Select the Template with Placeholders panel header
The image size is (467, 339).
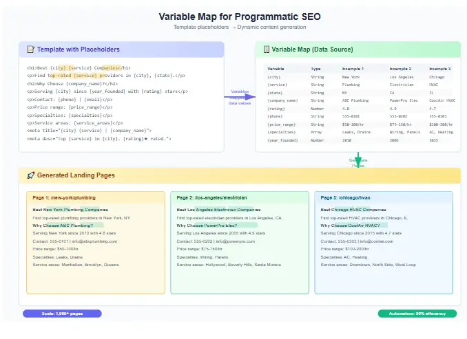[x=121, y=50]
